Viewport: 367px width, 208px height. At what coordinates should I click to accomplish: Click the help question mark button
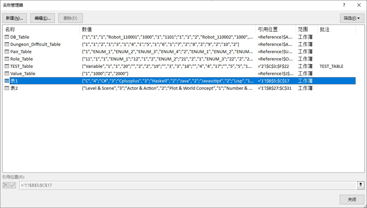coord(344,5)
